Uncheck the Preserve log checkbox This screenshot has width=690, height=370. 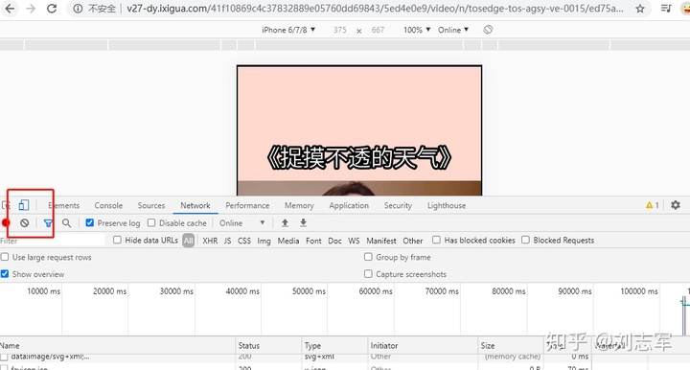(x=90, y=222)
